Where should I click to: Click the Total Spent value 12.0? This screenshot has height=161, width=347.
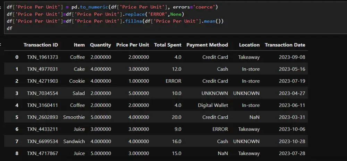tap(177, 69)
